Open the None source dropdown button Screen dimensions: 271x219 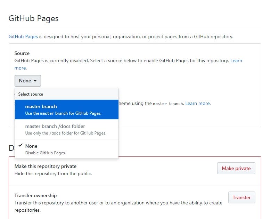click(x=28, y=81)
